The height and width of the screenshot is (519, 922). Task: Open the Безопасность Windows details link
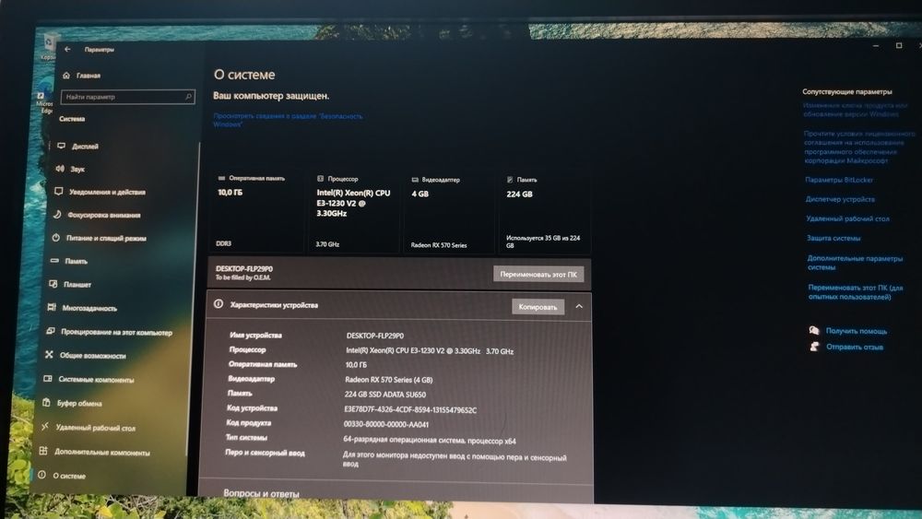point(288,120)
